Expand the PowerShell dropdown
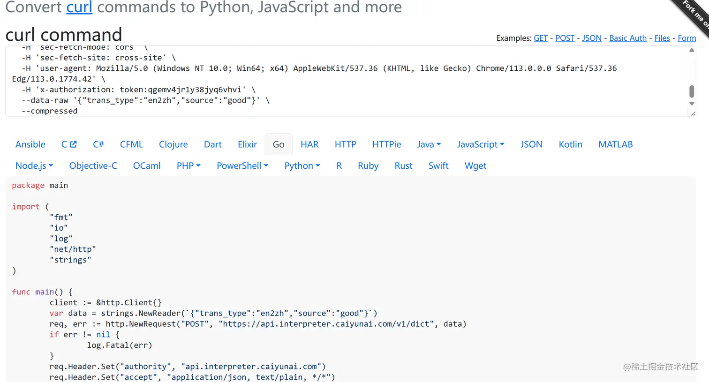This screenshot has width=709, height=382. pyautogui.click(x=242, y=165)
